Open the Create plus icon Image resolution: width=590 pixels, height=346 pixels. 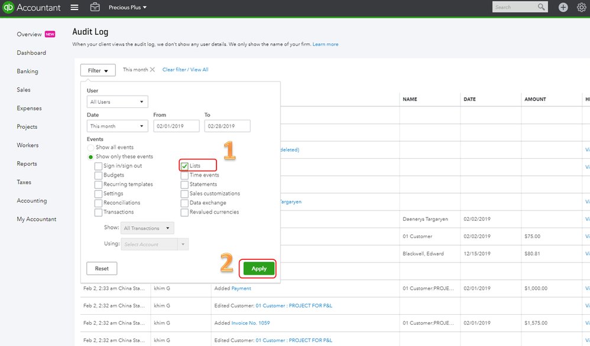pyautogui.click(x=563, y=7)
